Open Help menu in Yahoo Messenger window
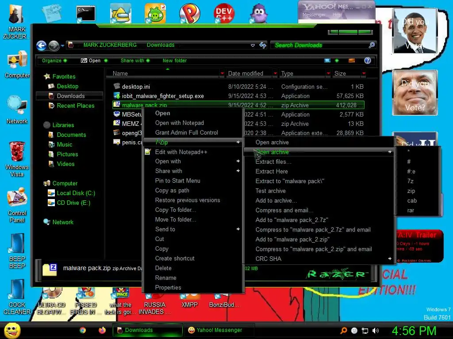The height and width of the screenshot is (339, 453). click(x=337, y=15)
